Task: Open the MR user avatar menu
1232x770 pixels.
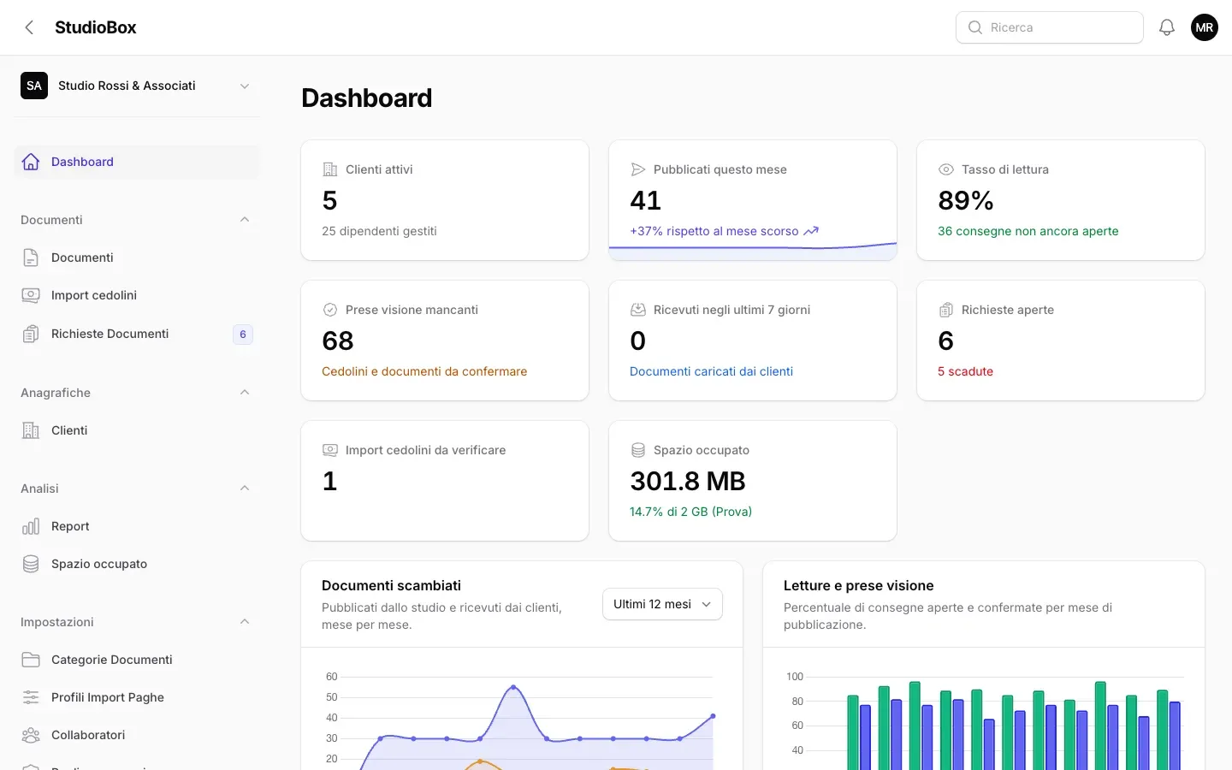Action: pyautogui.click(x=1205, y=27)
